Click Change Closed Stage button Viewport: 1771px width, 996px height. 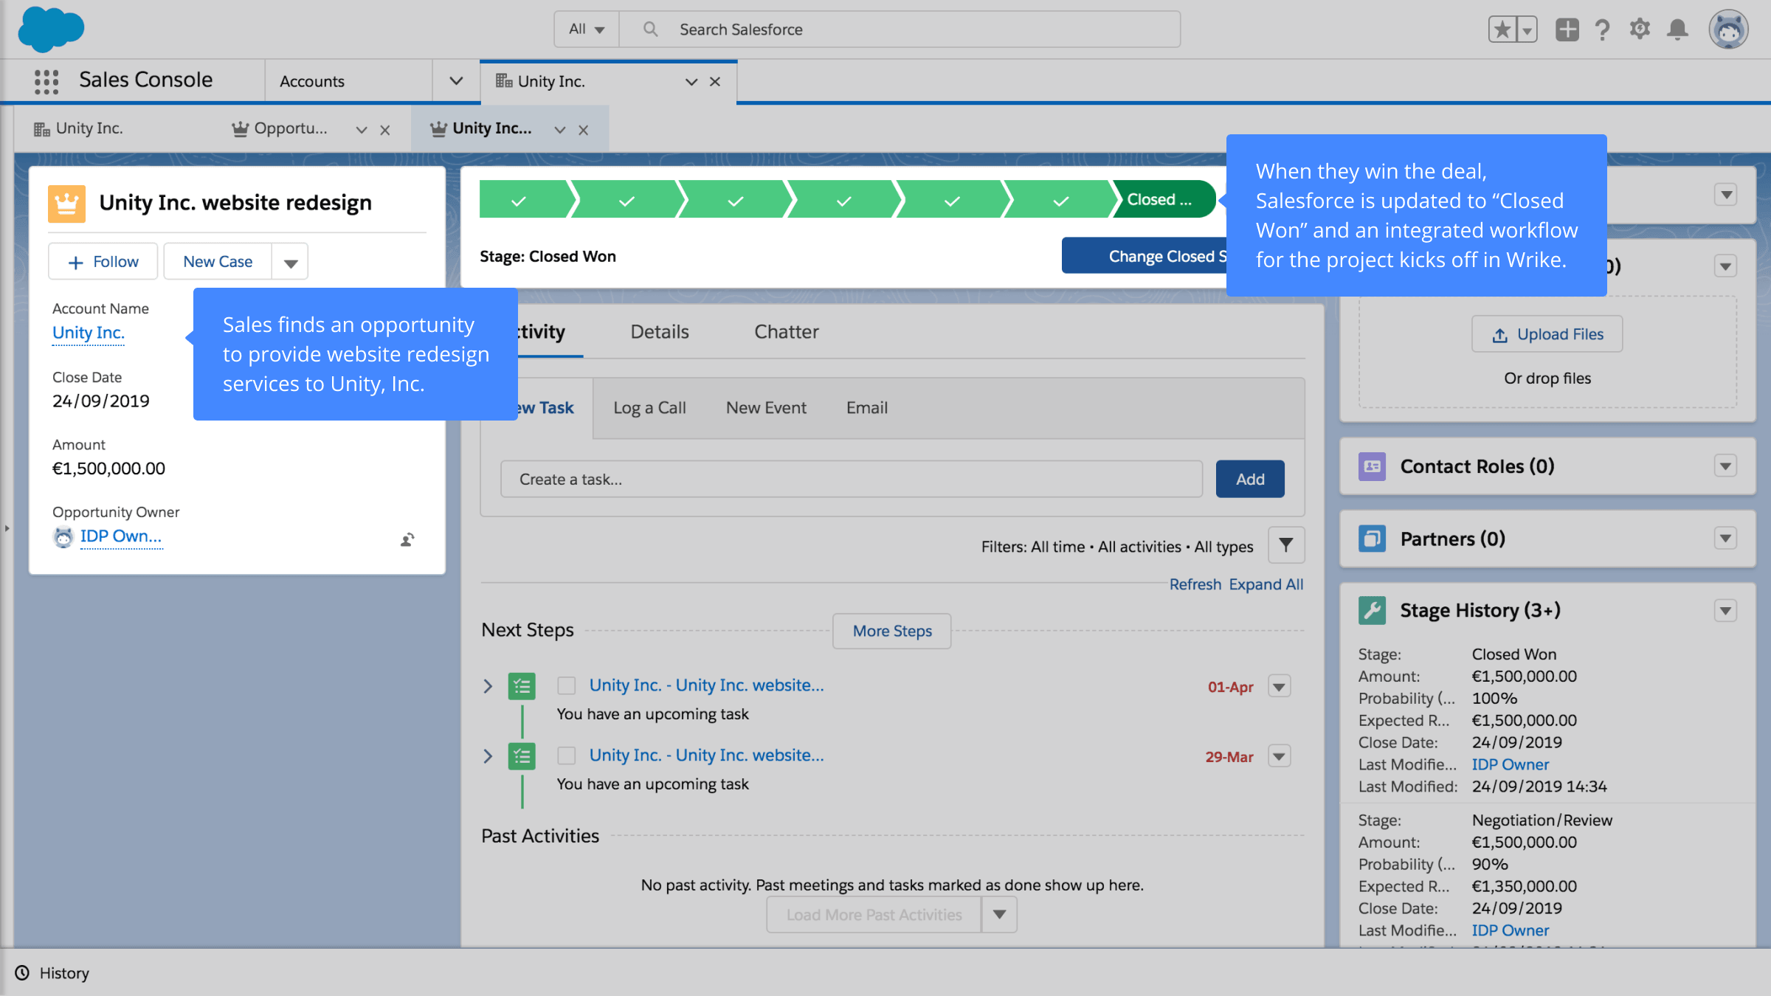pos(1145,256)
